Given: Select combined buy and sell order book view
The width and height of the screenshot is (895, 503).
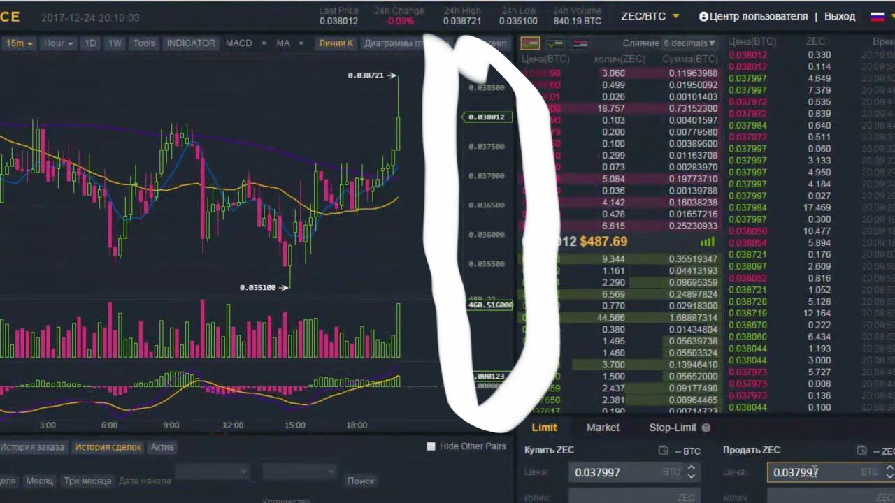Looking at the screenshot, I should click(530, 43).
